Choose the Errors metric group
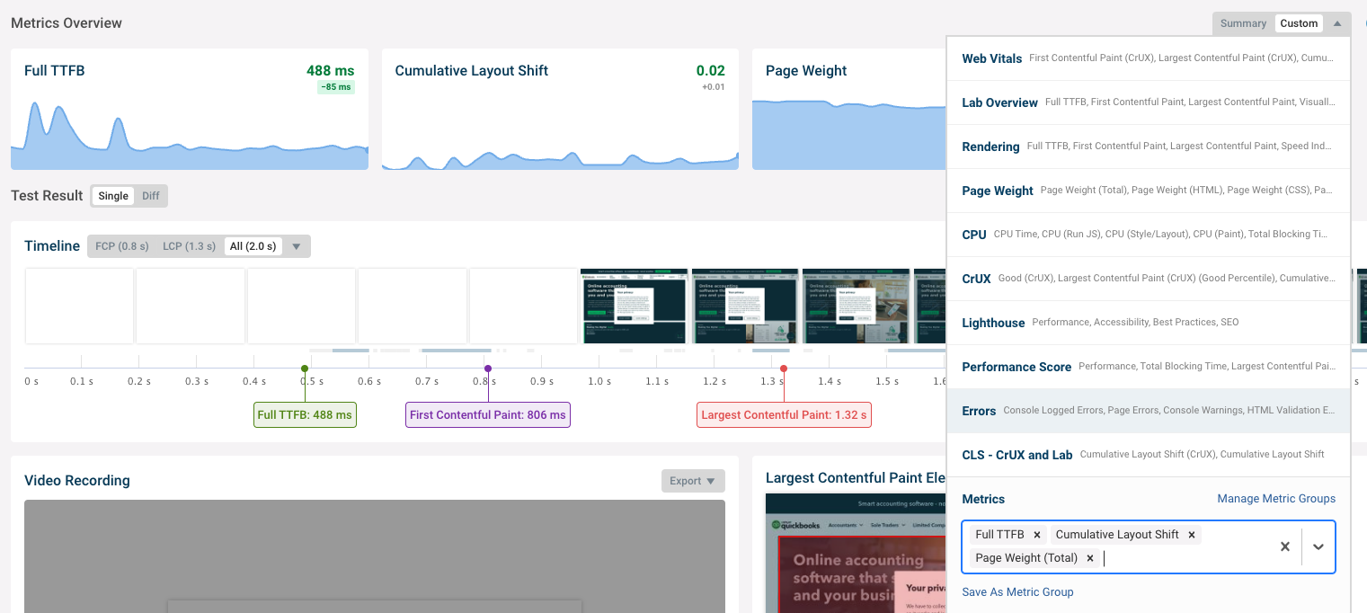Screen dimensions: 1367x613 pyautogui.click(x=1149, y=411)
